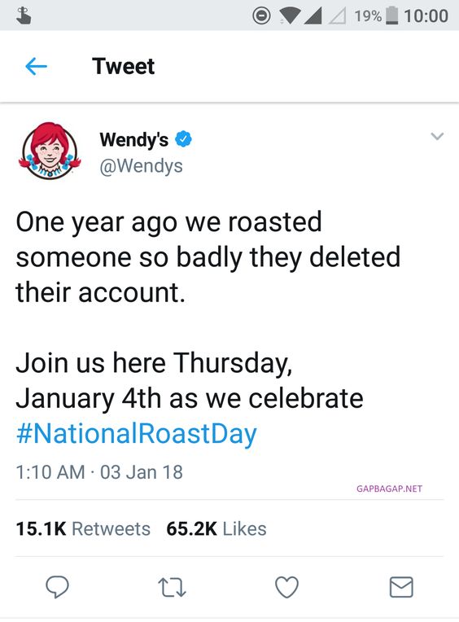Tap the battery status icon
The height and width of the screenshot is (622, 459).
coord(392,15)
